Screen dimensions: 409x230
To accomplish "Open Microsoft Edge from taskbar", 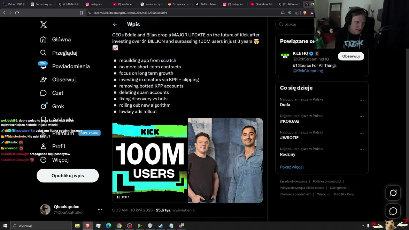I will (x=109, y=226).
